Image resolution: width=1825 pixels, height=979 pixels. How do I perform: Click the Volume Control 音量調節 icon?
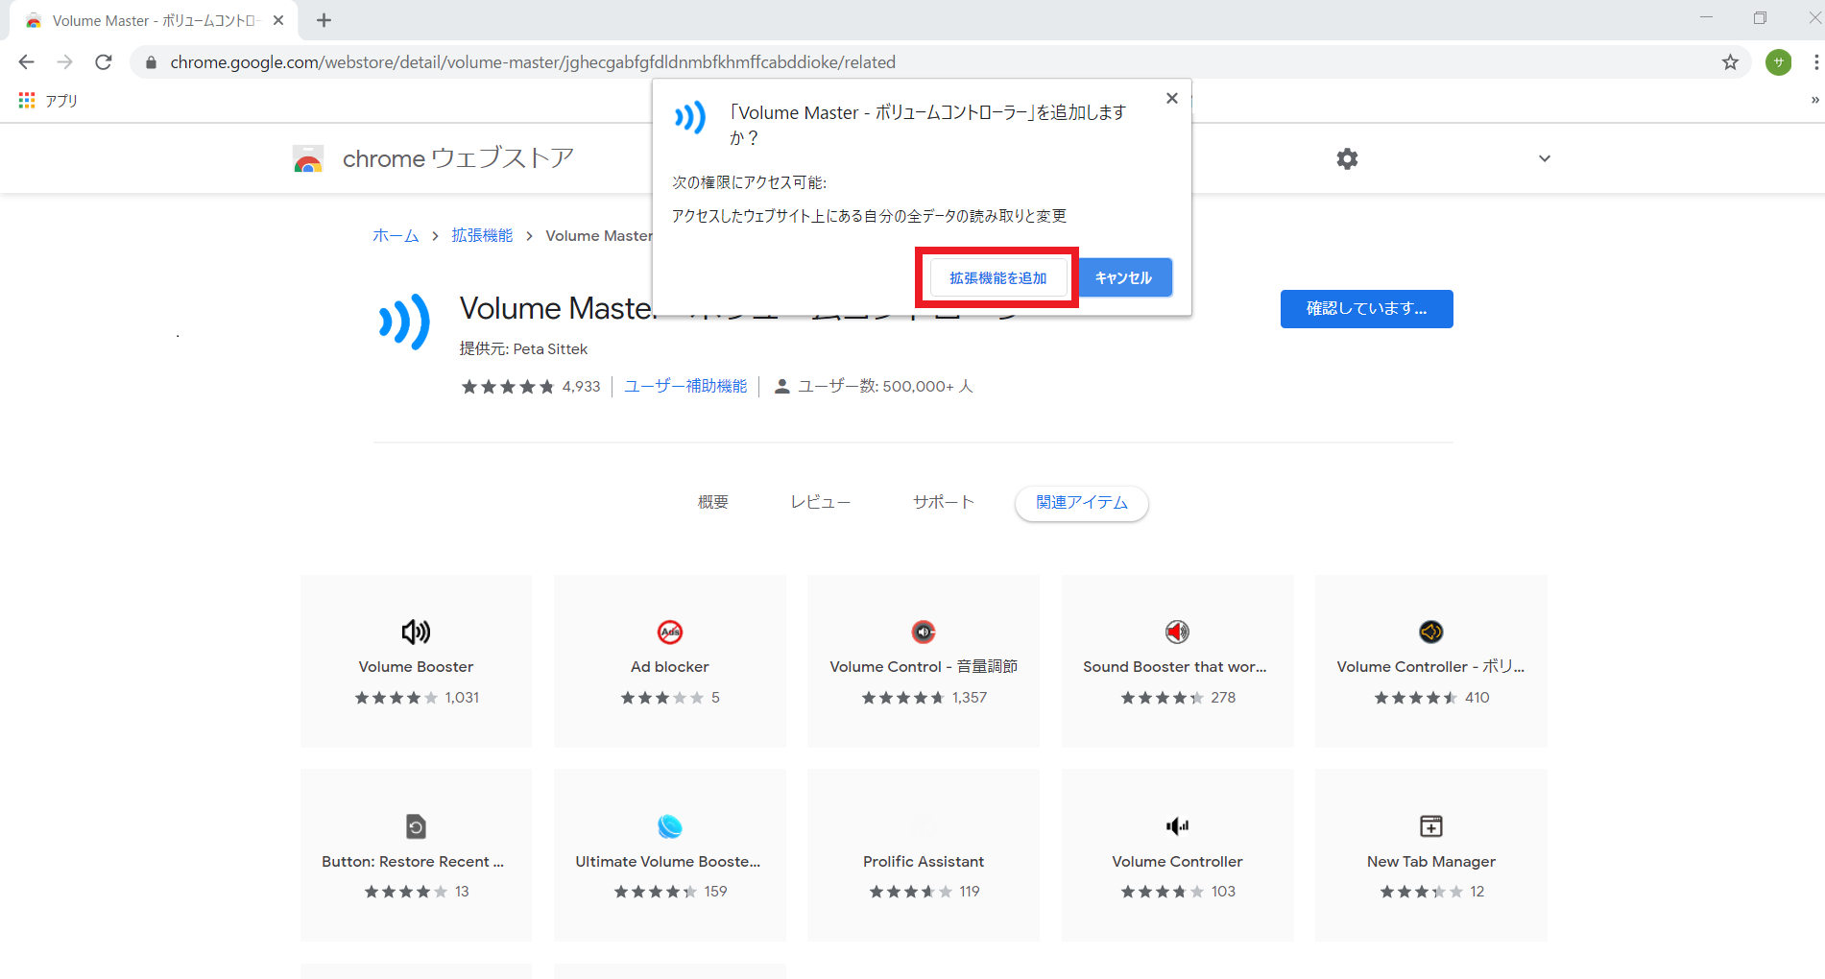click(923, 632)
